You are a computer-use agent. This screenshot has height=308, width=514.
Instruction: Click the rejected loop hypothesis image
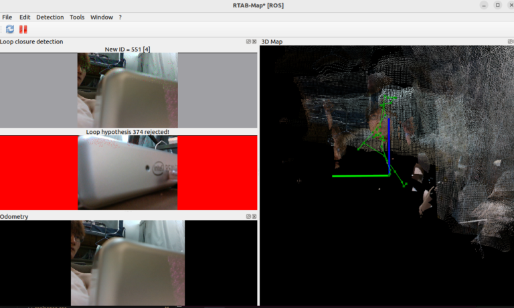point(128,173)
